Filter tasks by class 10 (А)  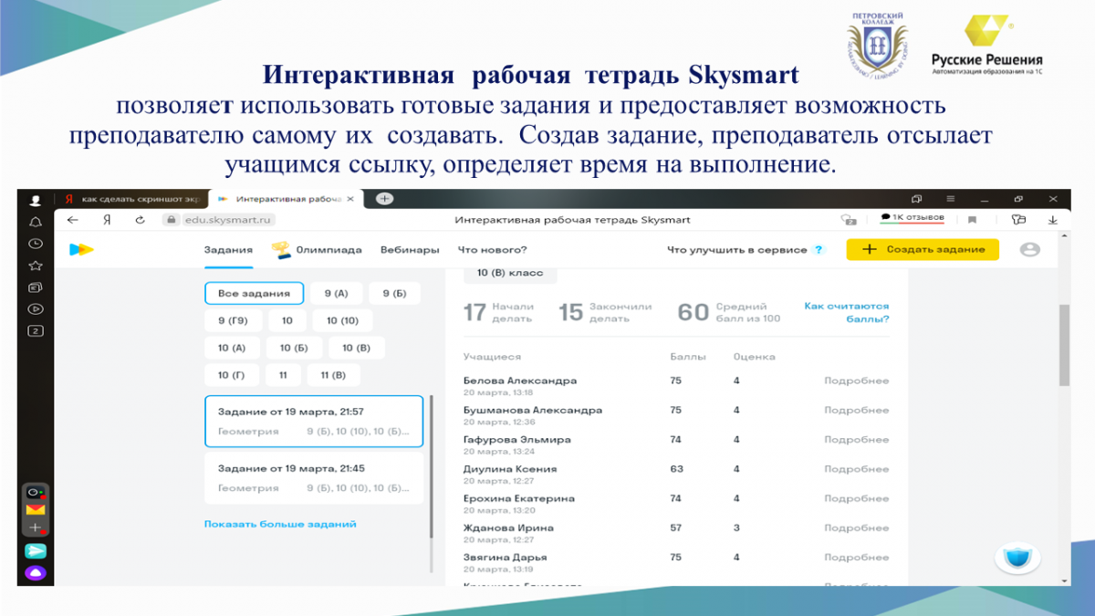coord(232,349)
